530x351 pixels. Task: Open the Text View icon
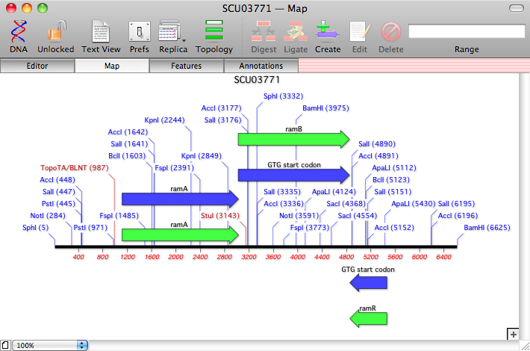pos(101,33)
